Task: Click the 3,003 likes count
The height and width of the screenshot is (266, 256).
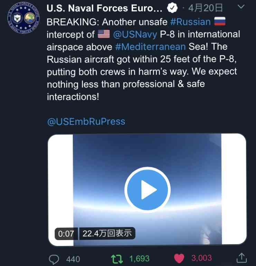Action: [201, 258]
